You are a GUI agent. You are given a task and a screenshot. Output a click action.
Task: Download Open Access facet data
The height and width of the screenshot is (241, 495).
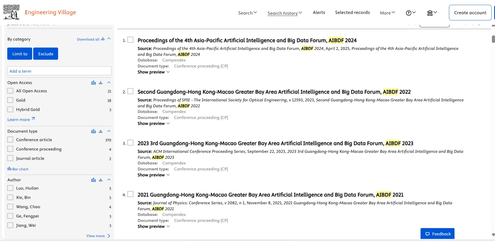[x=101, y=82]
